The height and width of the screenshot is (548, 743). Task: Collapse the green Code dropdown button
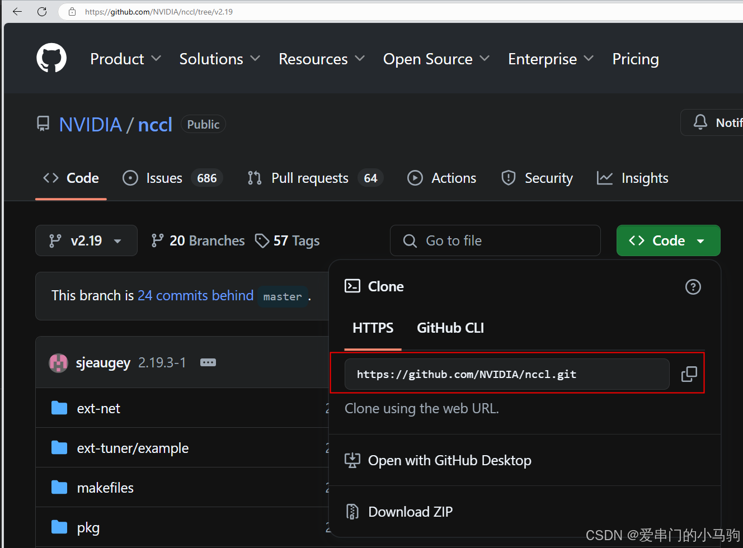[668, 240]
